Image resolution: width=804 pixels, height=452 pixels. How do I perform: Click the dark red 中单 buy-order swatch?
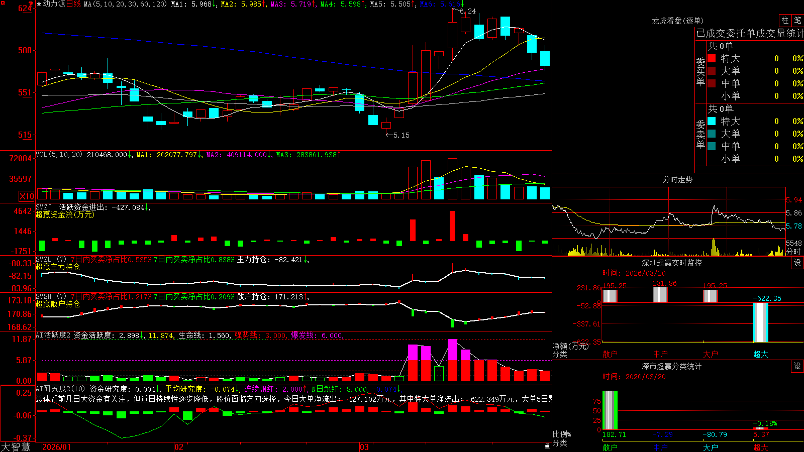[x=712, y=83]
